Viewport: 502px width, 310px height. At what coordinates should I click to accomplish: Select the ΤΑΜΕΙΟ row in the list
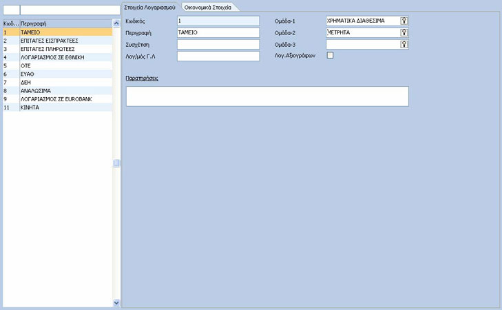58,32
